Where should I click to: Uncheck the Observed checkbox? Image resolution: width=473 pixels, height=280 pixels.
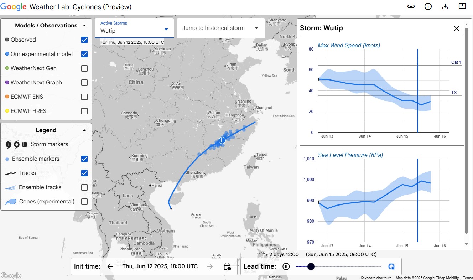(x=84, y=40)
